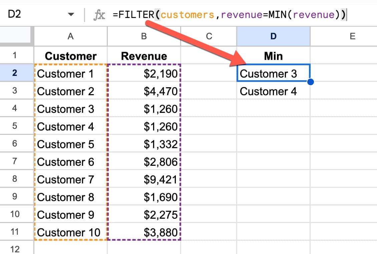This screenshot has width=377, height=254.
Task: Select column B header
Action: pos(144,36)
